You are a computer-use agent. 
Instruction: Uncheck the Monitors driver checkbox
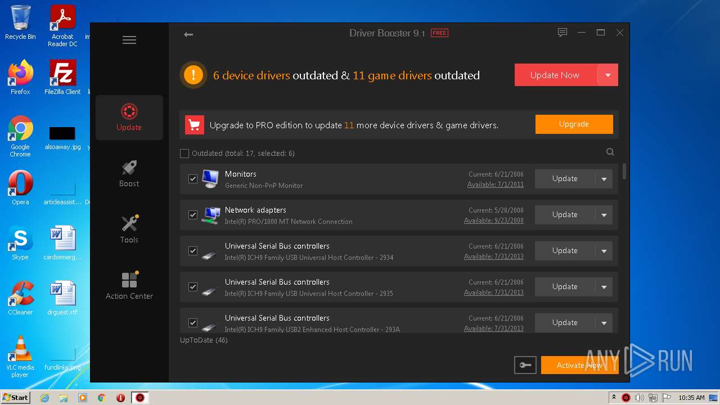[x=193, y=179]
